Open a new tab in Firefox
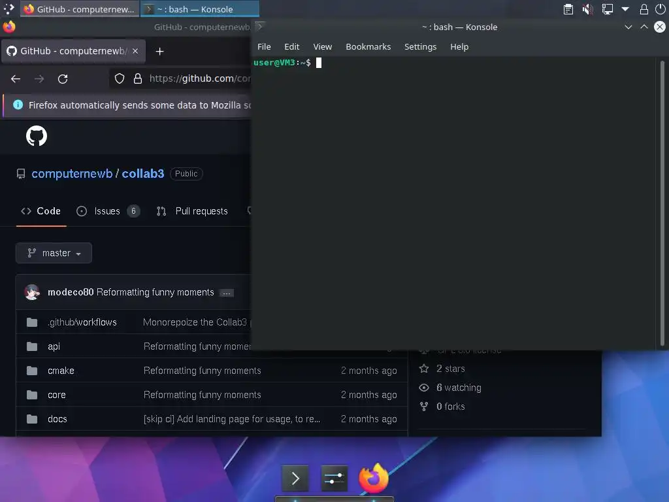 (x=159, y=51)
